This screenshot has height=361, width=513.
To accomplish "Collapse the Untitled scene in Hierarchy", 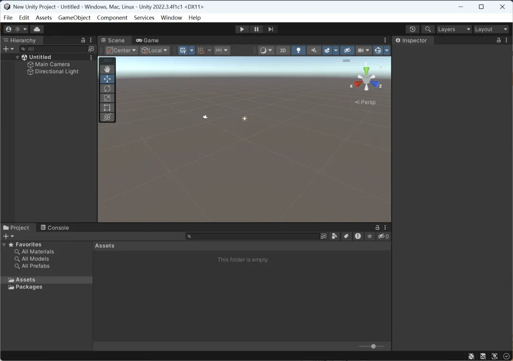I will coord(18,57).
